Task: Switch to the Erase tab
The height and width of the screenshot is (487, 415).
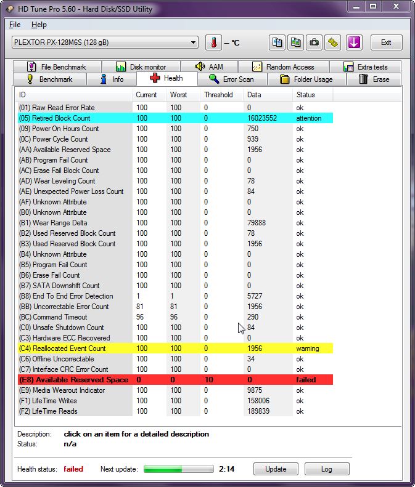Action: (374, 79)
